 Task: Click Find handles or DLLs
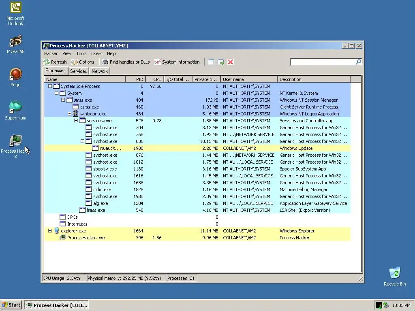(x=126, y=62)
